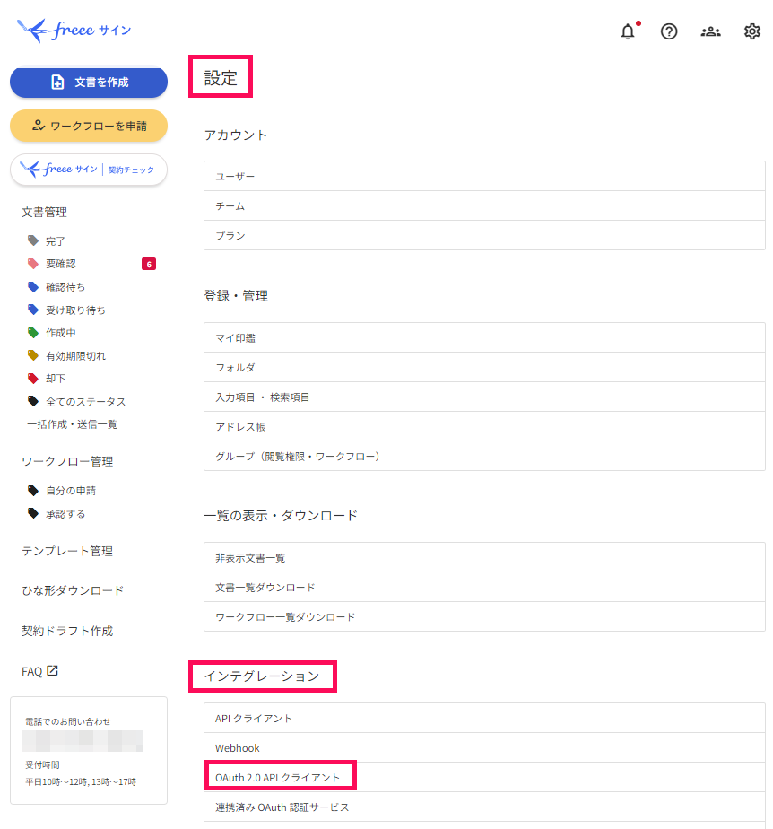
Task: Open OAuth 2.0 API クライアント row
Action: pyautogui.click(x=484, y=777)
